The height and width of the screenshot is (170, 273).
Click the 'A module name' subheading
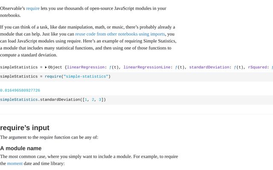point(21,148)
